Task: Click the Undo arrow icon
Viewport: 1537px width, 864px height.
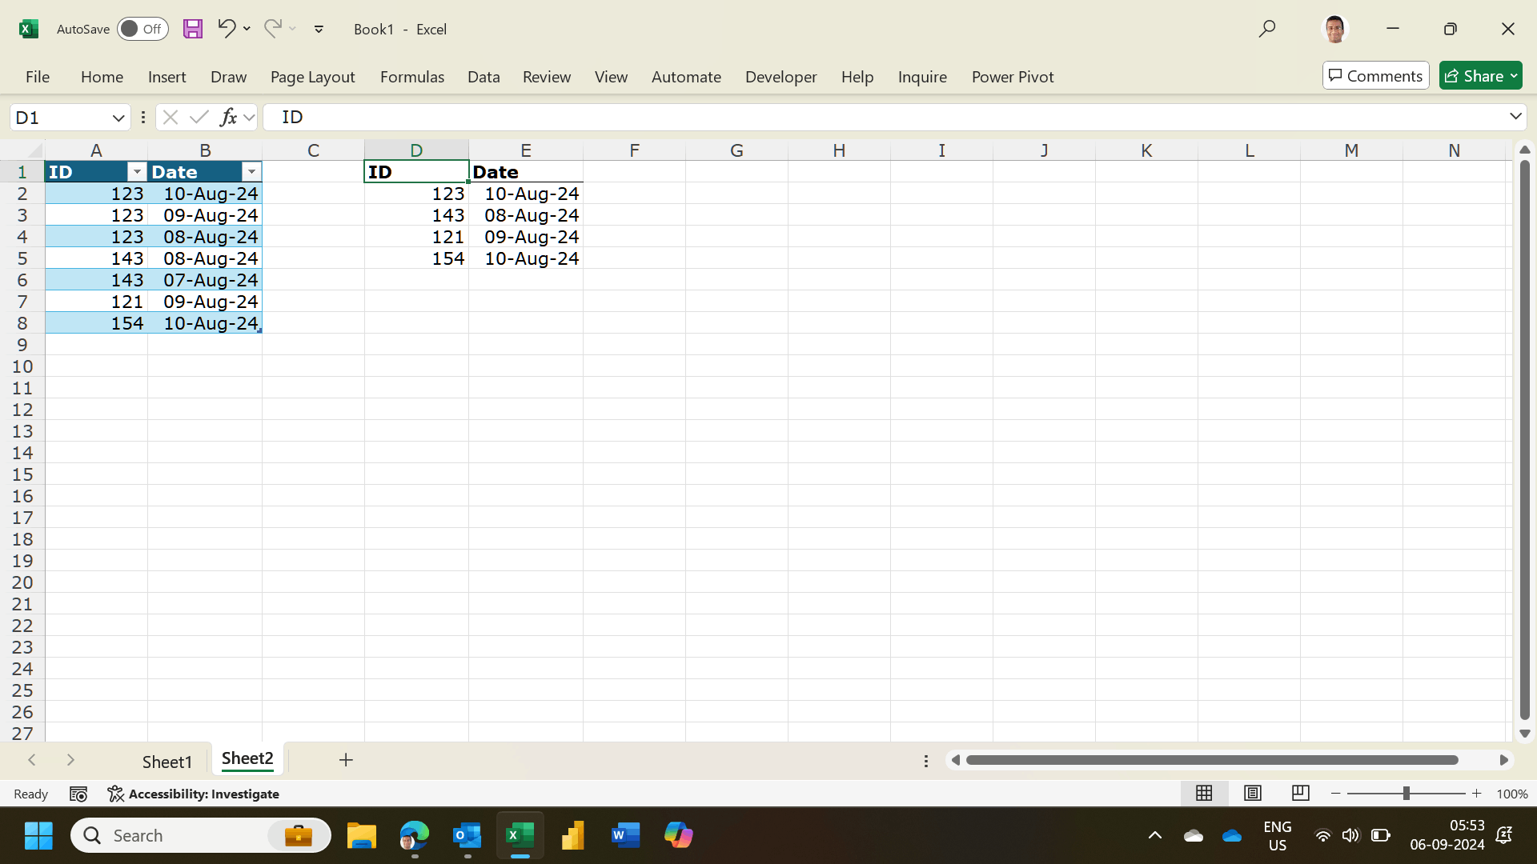Action: [x=226, y=29]
